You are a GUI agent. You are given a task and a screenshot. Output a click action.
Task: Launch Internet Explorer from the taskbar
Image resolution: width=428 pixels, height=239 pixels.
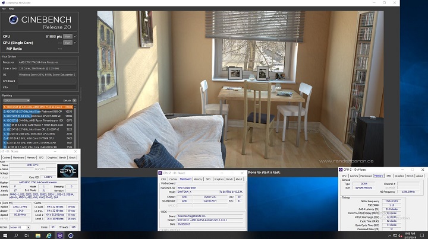pos(49,235)
